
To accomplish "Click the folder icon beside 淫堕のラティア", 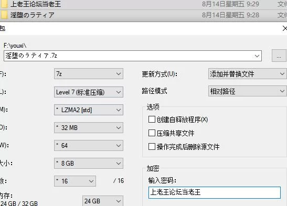I will (4, 15).
